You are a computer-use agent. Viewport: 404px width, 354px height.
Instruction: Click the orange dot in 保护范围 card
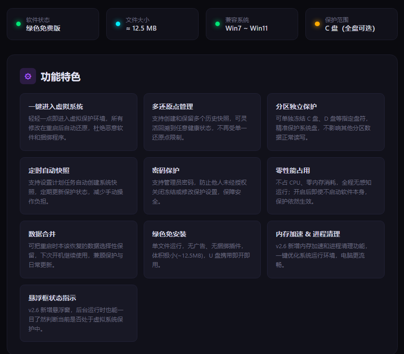click(317, 24)
